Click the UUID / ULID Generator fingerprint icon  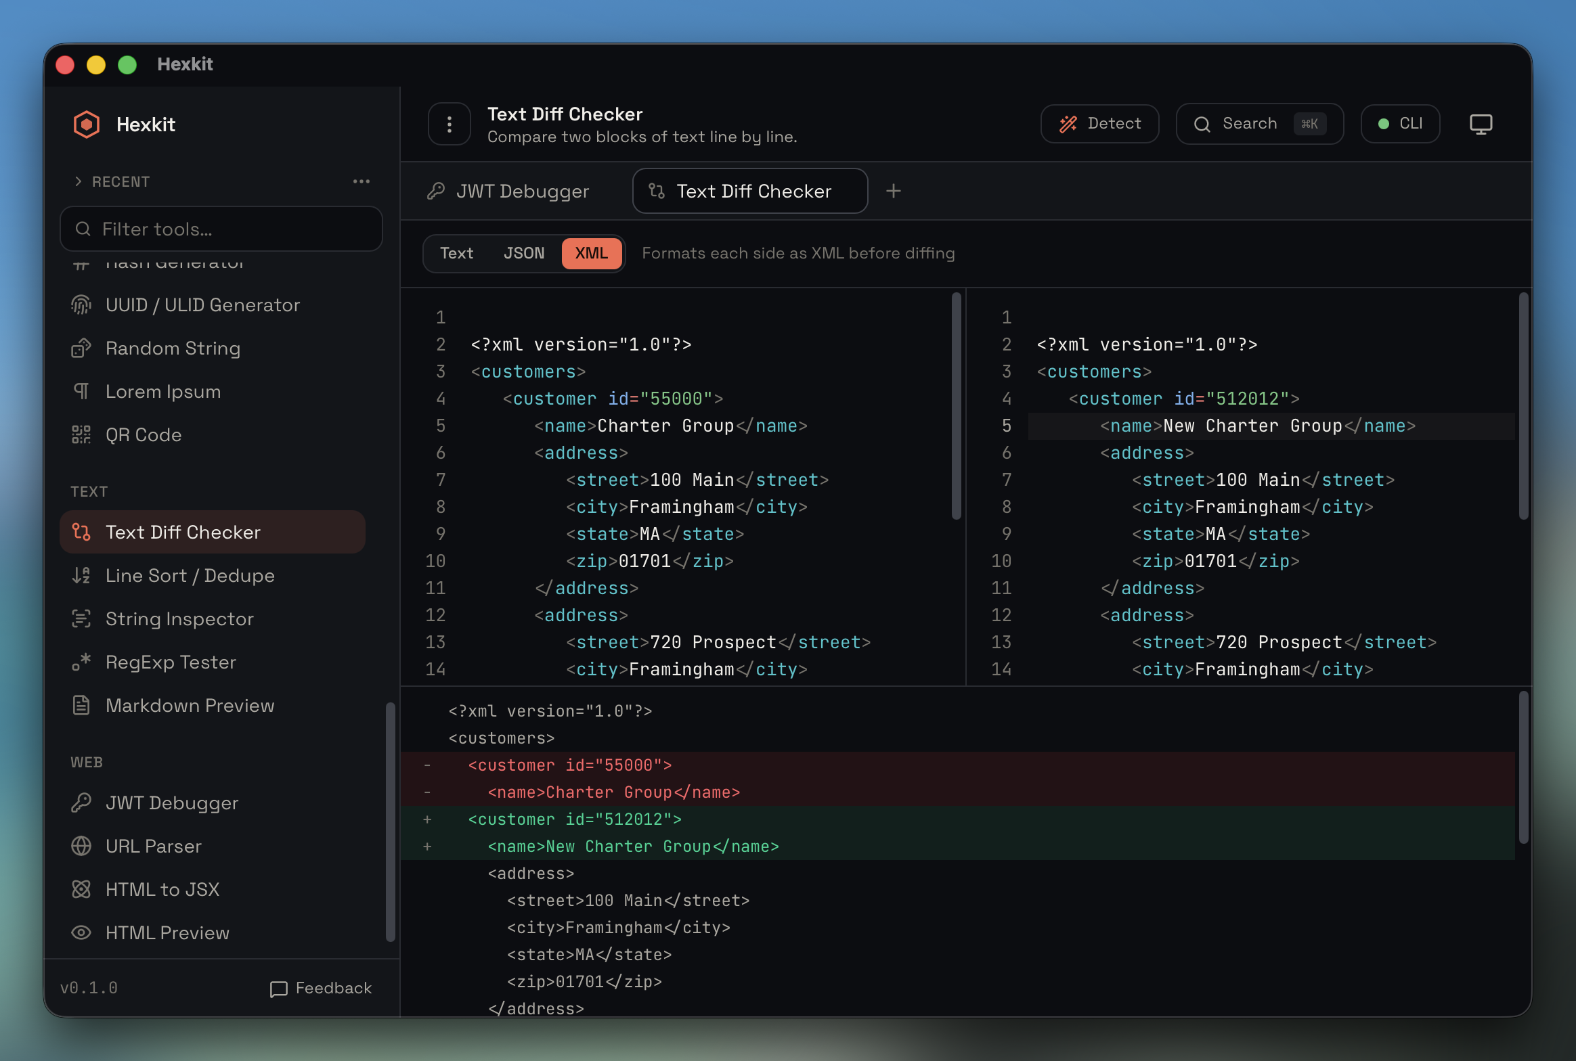[x=81, y=305]
